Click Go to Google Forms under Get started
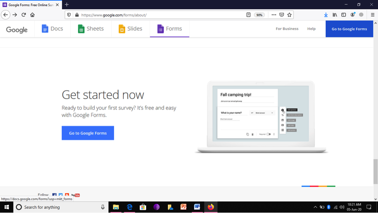 [88, 133]
